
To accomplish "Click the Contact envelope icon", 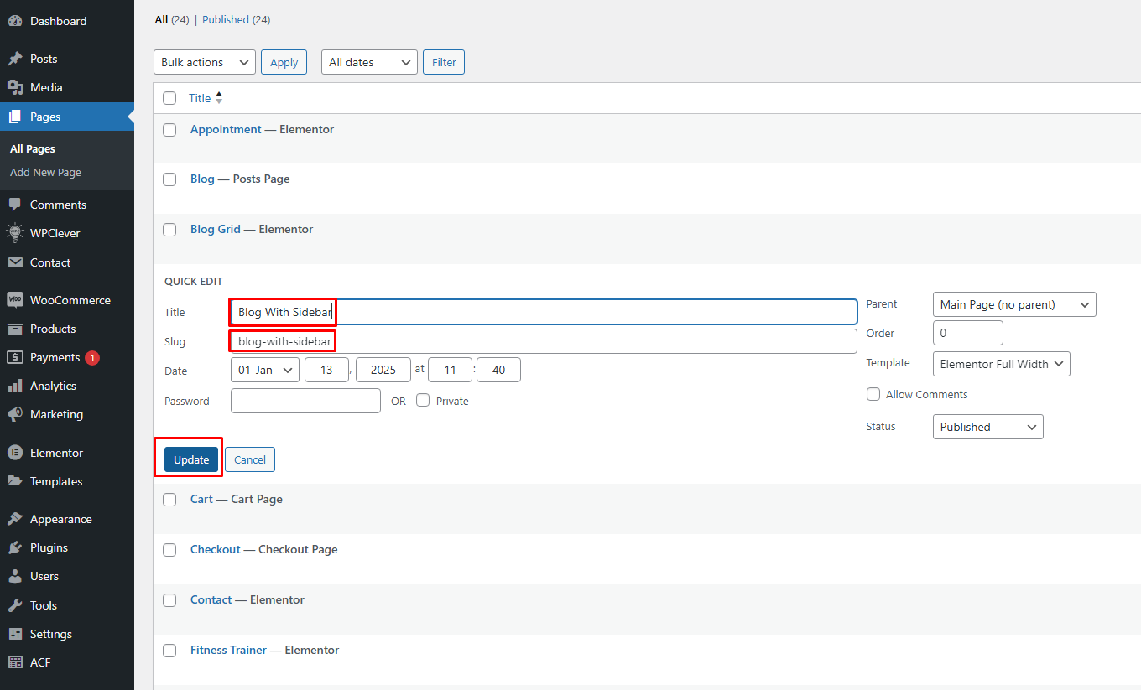I will [15, 262].
